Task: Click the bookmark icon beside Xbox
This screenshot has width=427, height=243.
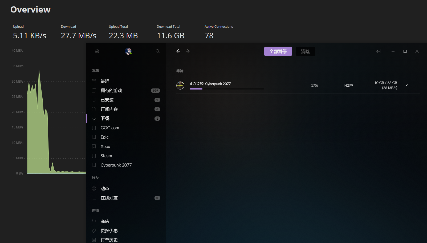Action: (x=94, y=146)
